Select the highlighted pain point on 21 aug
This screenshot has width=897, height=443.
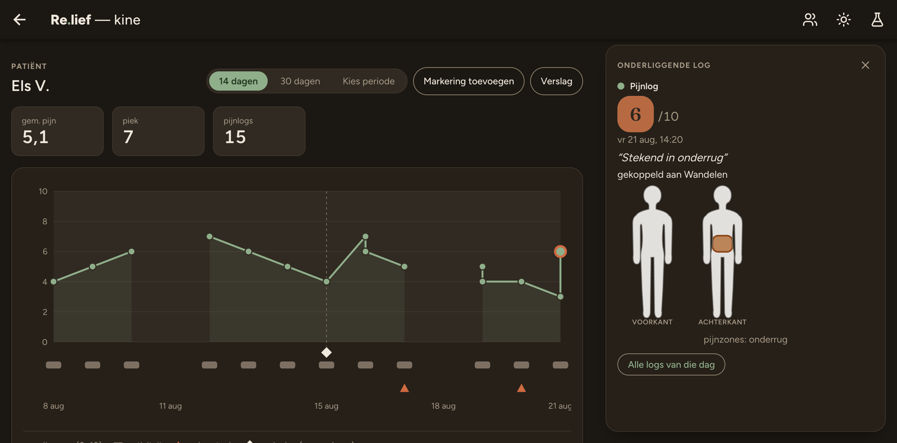[560, 252]
